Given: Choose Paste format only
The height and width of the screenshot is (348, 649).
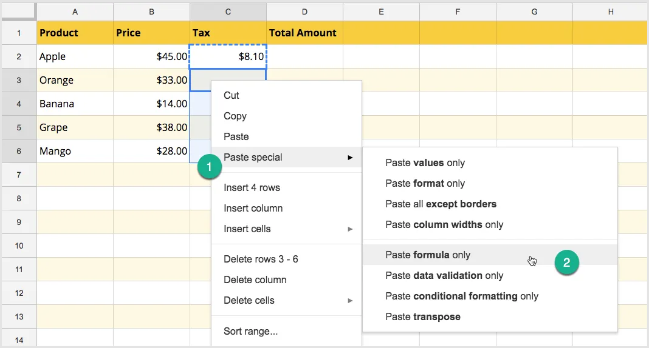Looking at the screenshot, I should pos(425,183).
